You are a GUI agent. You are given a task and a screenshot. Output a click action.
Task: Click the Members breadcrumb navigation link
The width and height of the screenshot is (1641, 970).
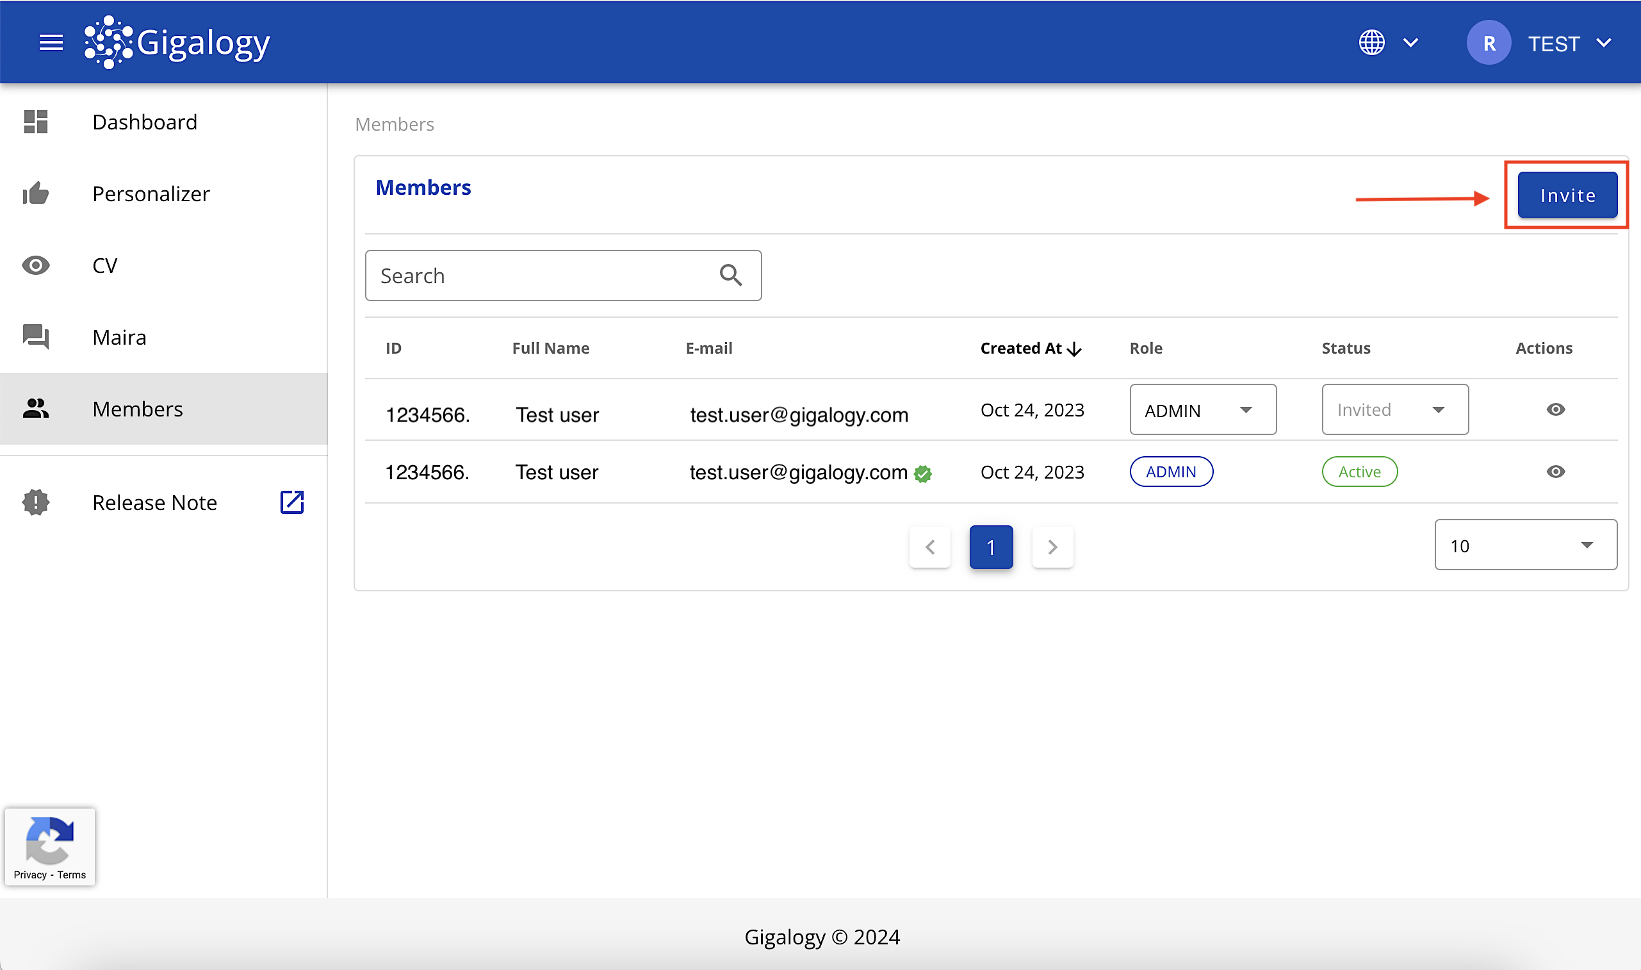click(396, 124)
